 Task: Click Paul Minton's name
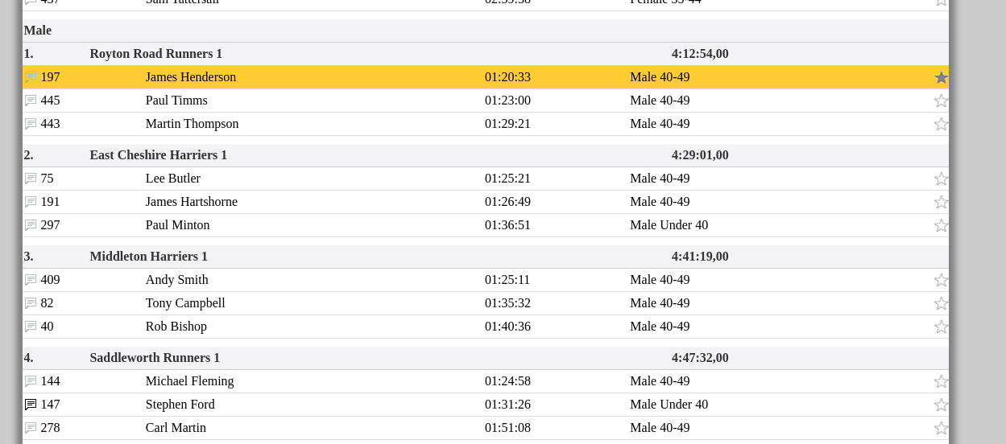click(x=177, y=225)
